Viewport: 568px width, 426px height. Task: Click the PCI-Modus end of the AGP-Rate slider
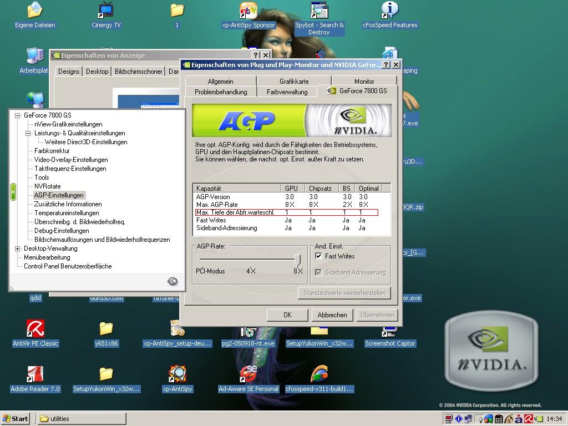click(x=210, y=271)
